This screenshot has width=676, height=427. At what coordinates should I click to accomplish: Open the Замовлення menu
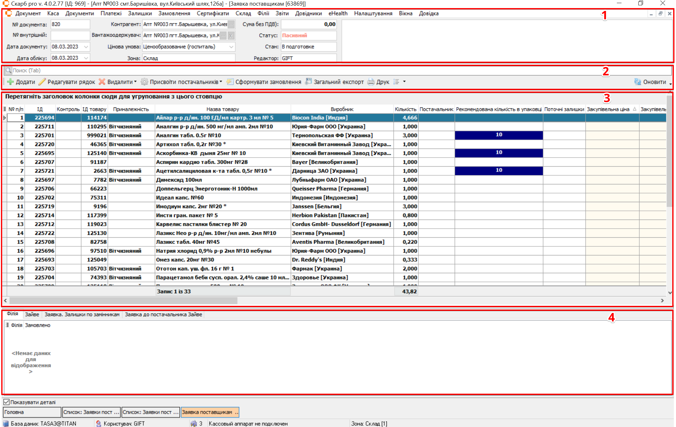coord(174,13)
